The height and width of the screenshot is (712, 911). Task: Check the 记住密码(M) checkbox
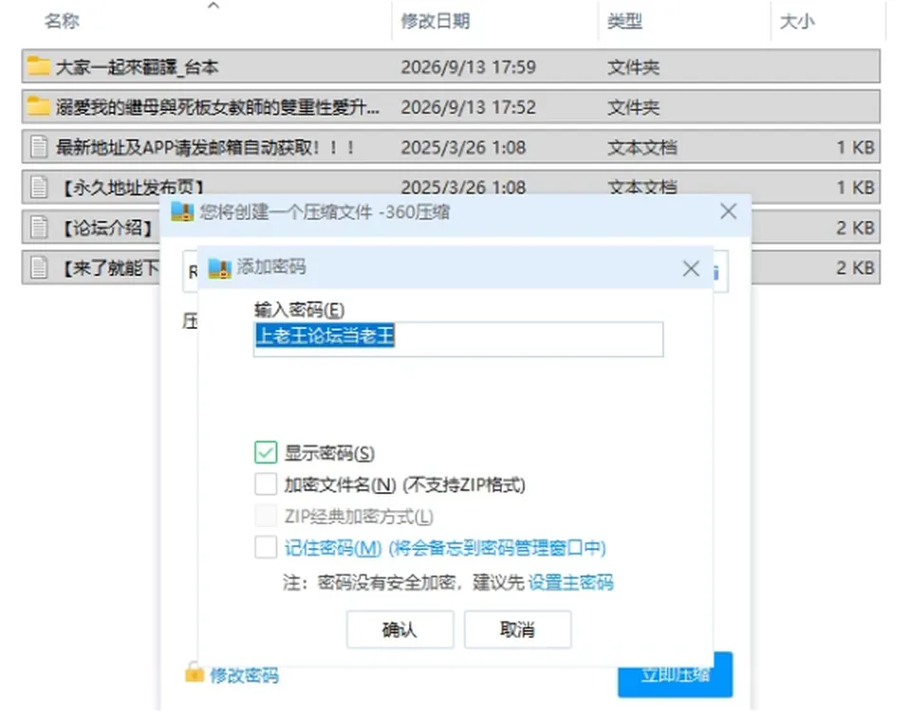click(x=266, y=547)
